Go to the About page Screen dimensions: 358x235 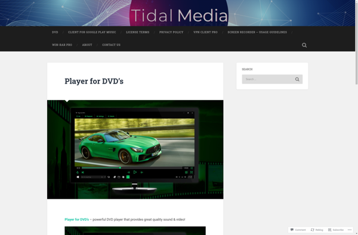click(x=87, y=45)
